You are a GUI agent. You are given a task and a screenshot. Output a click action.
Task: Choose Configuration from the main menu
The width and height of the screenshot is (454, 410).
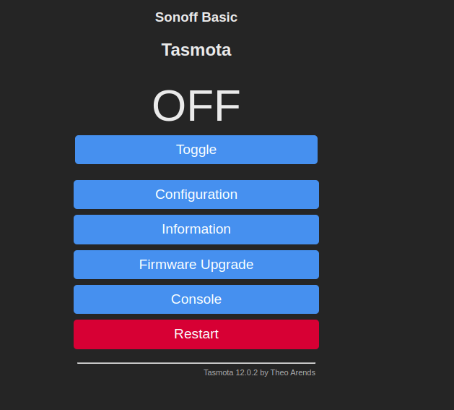tap(196, 195)
